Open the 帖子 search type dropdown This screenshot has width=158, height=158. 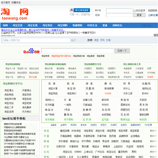[x=74, y=40]
